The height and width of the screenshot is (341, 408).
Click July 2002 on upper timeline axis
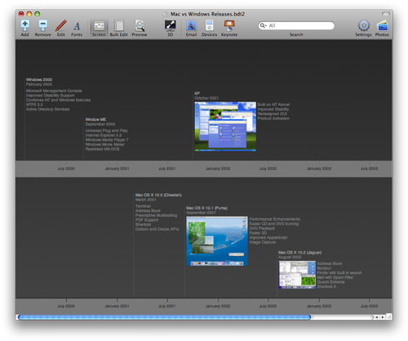[268, 168]
